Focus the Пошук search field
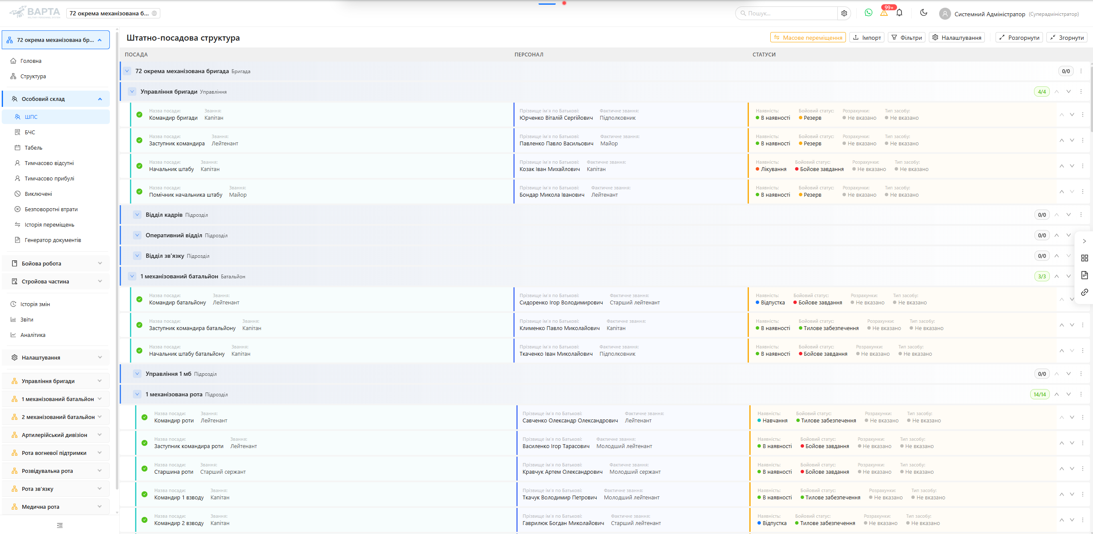 [x=787, y=13]
